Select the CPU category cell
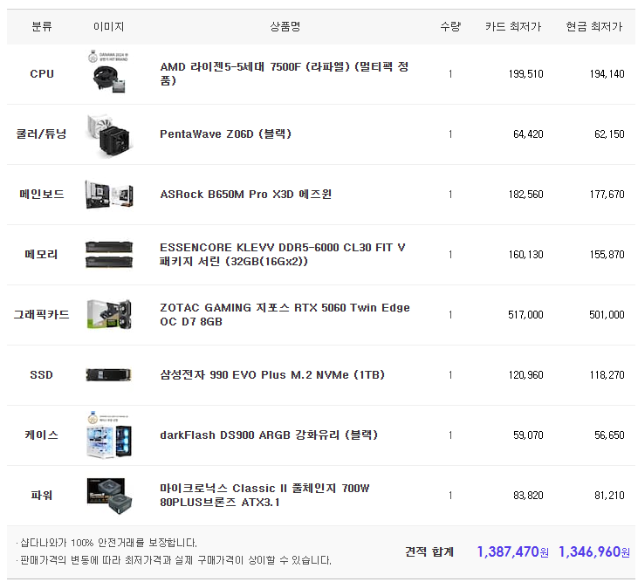This screenshot has height=582, width=638. [x=42, y=73]
